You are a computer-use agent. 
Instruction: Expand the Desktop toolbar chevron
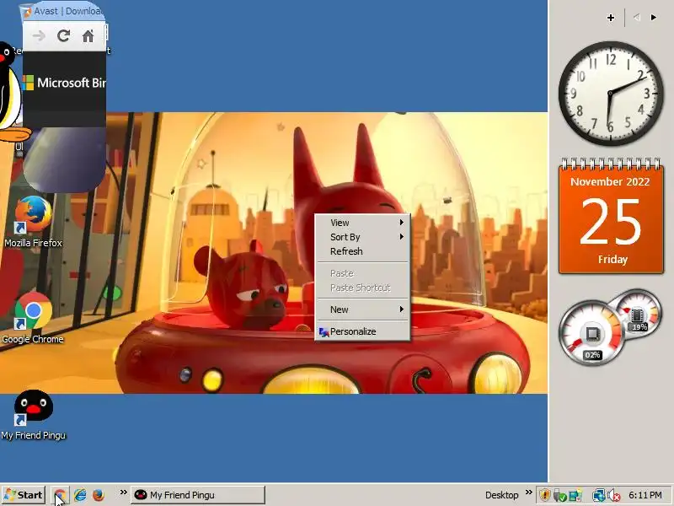[x=529, y=492]
